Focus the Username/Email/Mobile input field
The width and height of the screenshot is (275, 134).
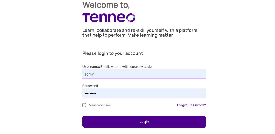[144, 74]
